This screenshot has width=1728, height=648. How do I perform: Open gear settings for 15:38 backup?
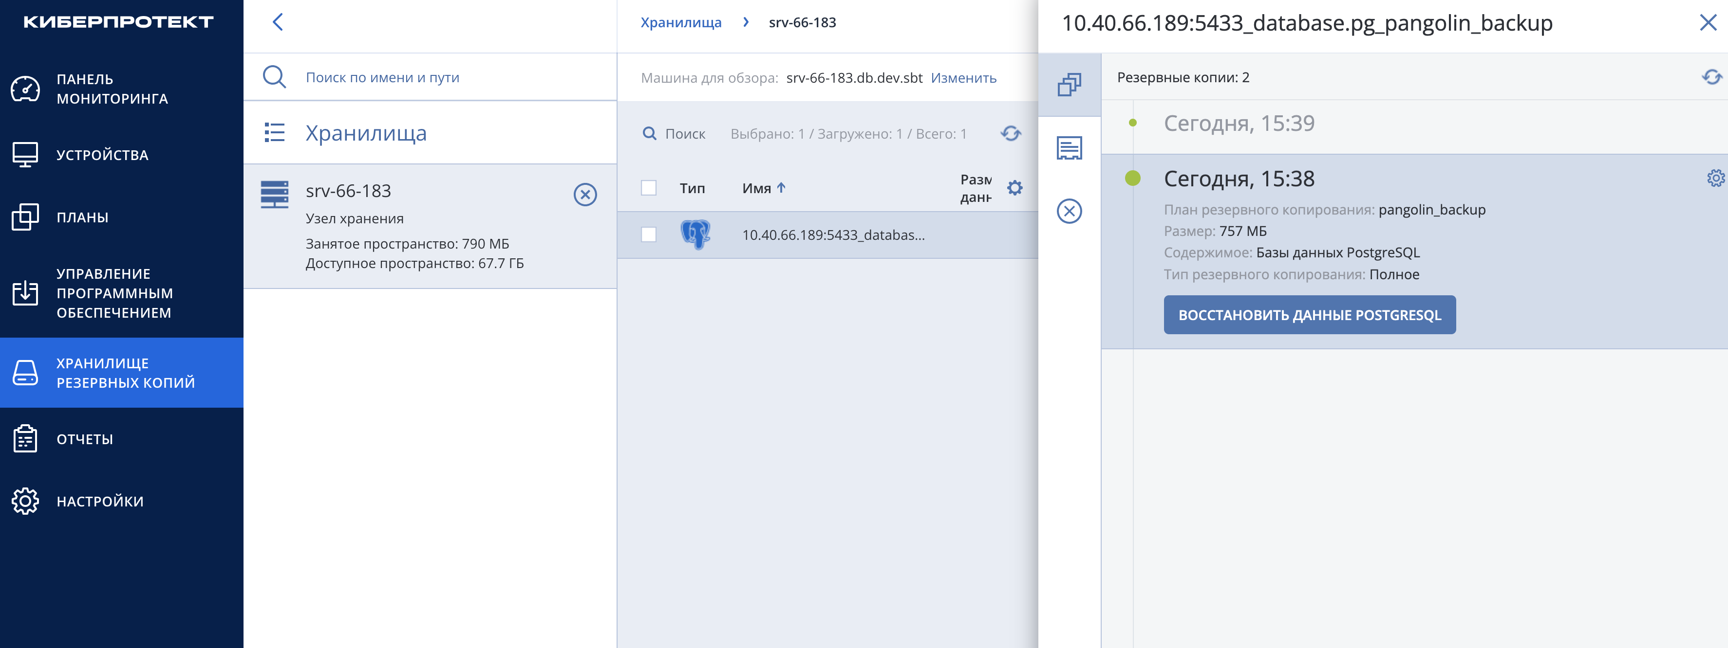(x=1715, y=178)
